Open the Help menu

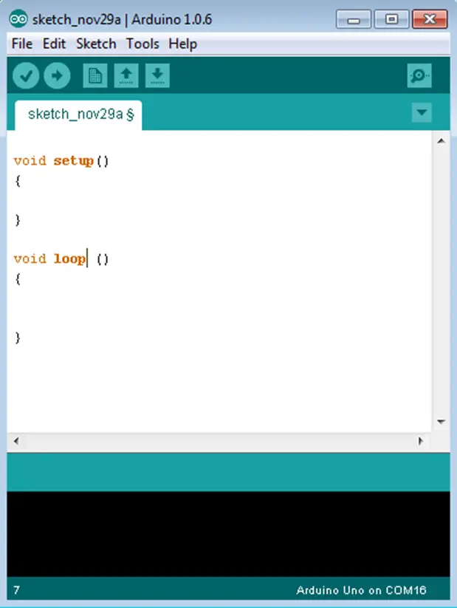(182, 44)
